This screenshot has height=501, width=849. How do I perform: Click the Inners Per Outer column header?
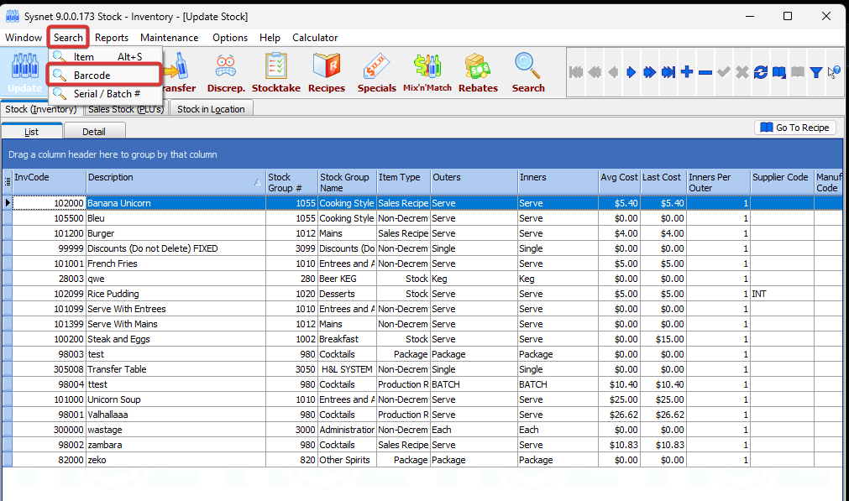click(719, 182)
